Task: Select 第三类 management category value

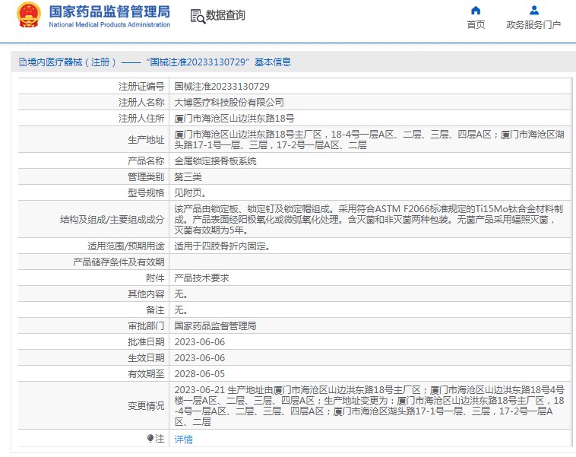Action: click(188, 177)
